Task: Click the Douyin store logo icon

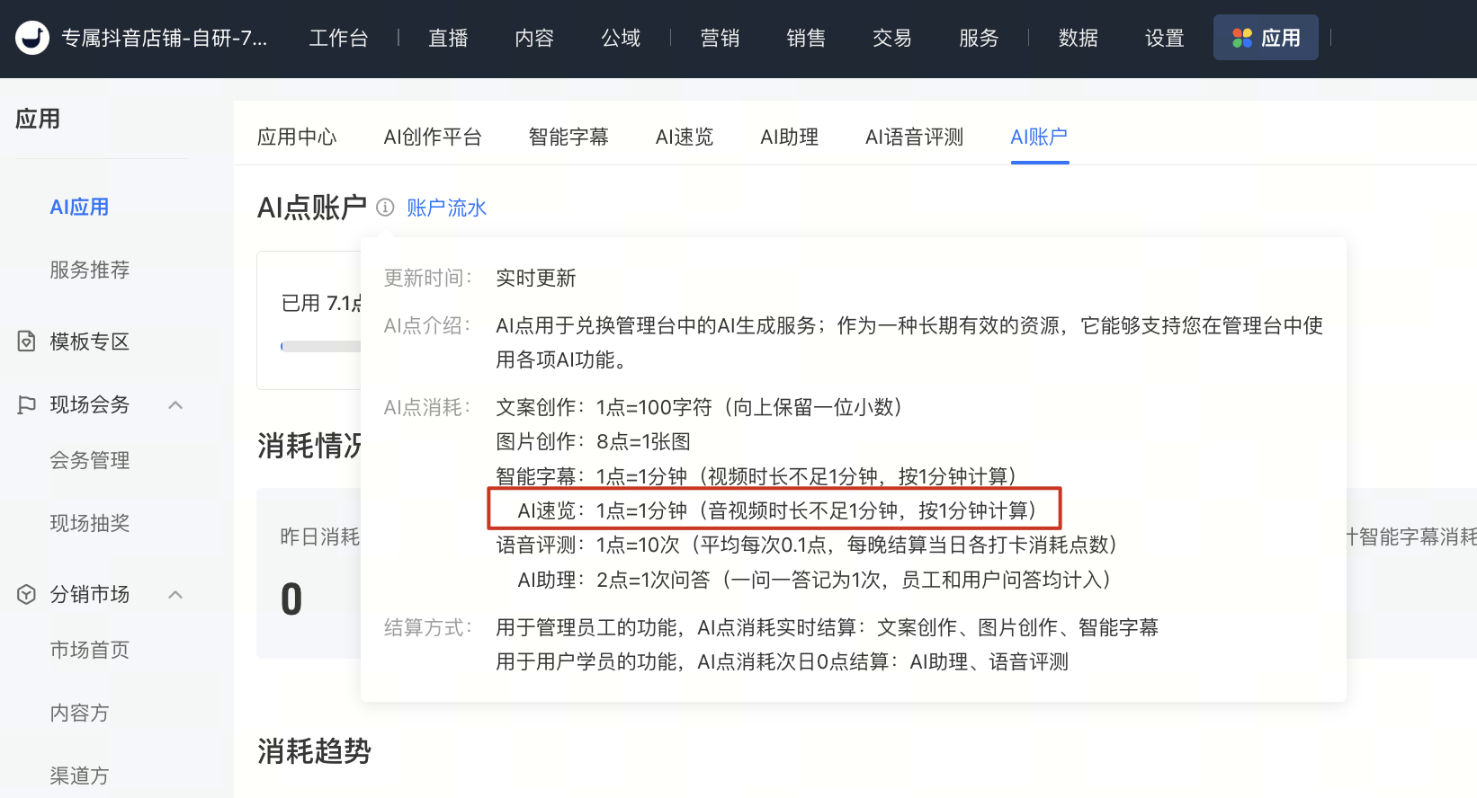Action: pos(32,38)
